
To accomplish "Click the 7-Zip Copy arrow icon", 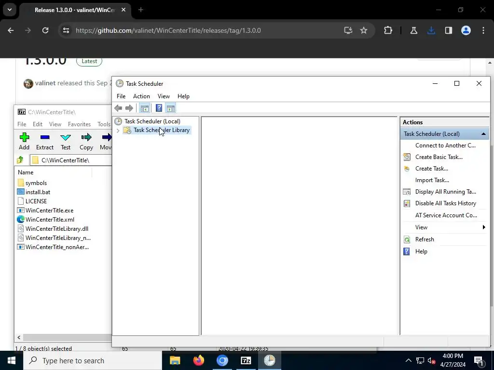I will click(x=86, y=137).
